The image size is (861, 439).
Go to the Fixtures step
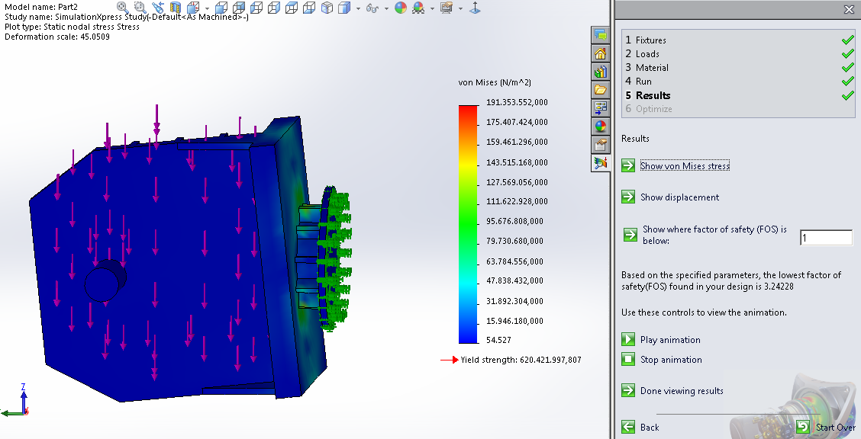tap(650, 40)
